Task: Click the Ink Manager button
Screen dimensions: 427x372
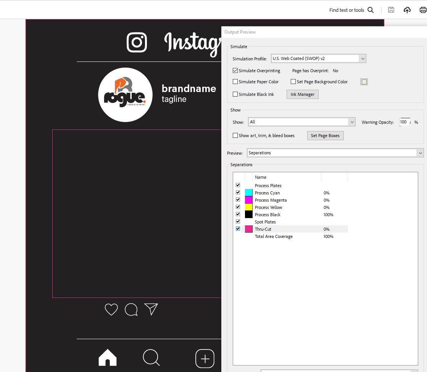Action: coord(303,94)
